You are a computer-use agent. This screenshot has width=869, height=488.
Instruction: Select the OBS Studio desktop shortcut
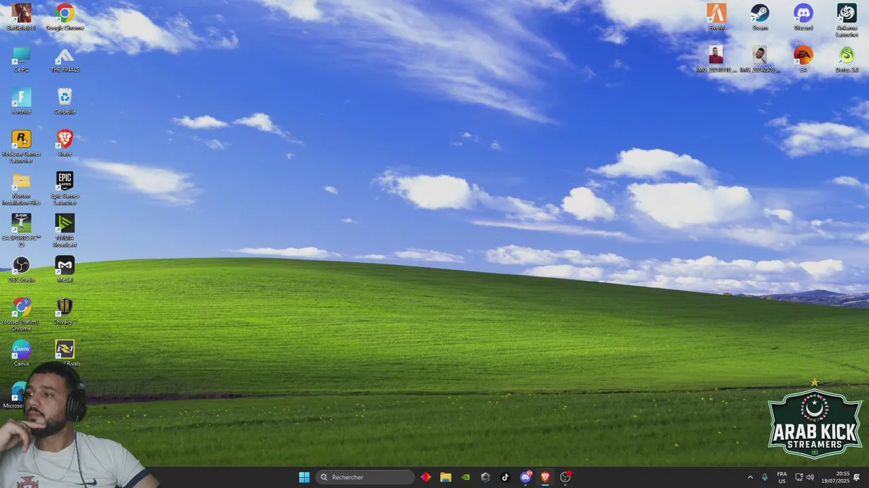(21, 269)
